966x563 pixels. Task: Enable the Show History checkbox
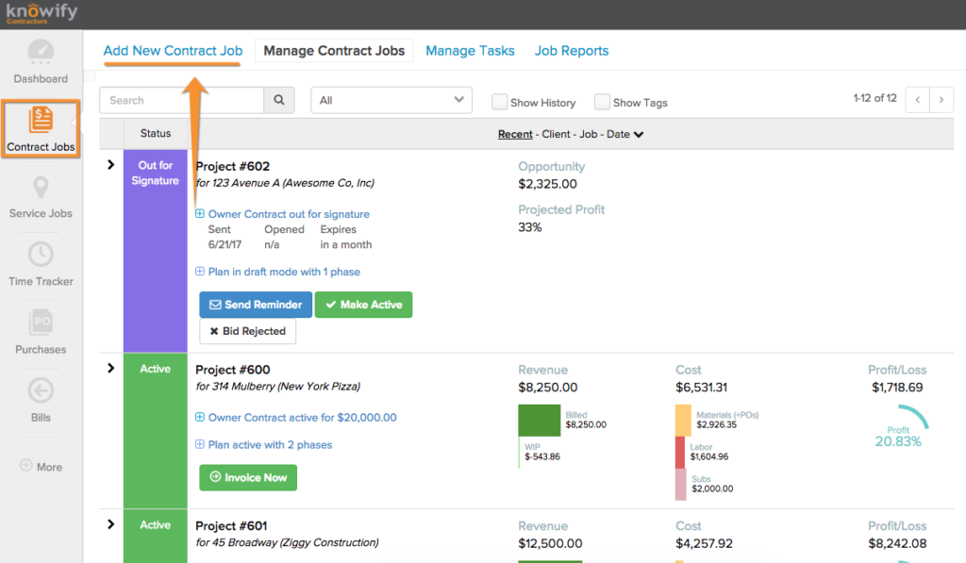coord(499,102)
